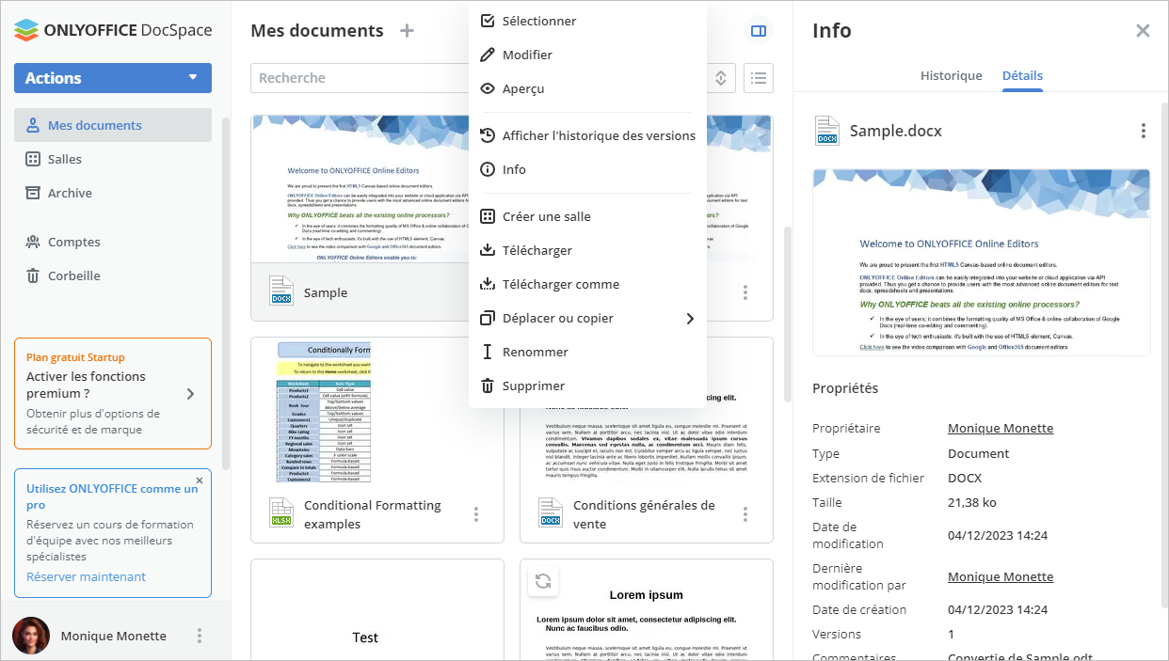1169x661 pixels.
Task: Click the Lorem ipsum sync icon
Action: click(x=543, y=581)
